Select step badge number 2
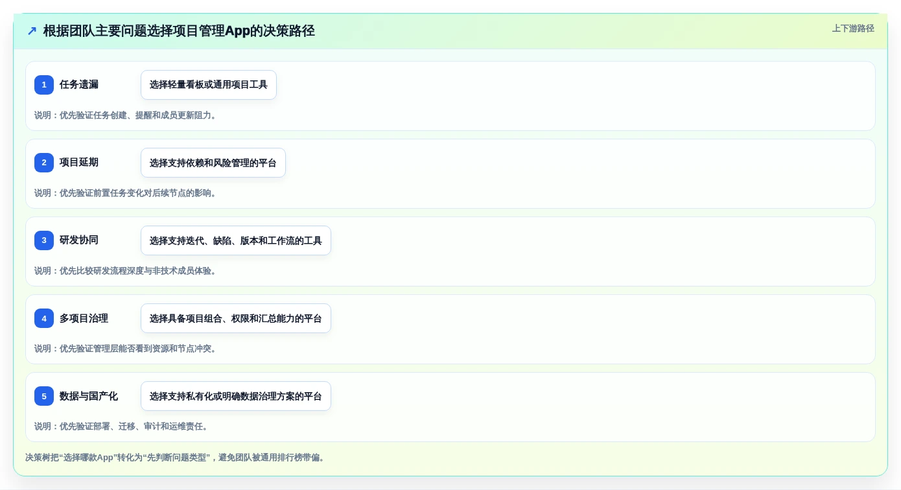This screenshot has height=490, width=901. tap(44, 163)
